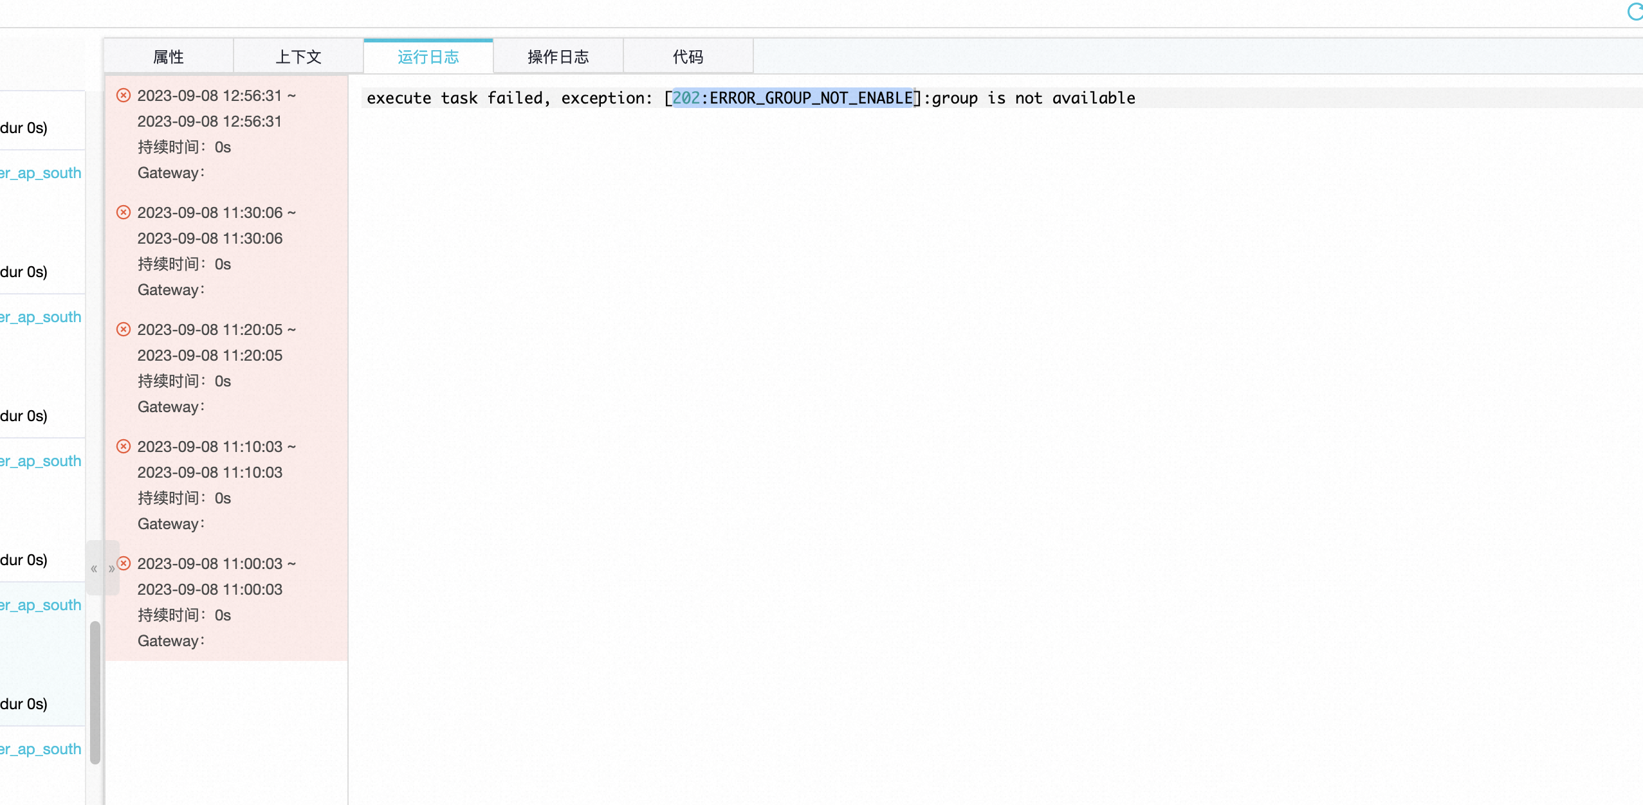The width and height of the screenshot is (1643, 805).
Task: Select the log entry 2023-09-08 11:30:06 ~
Action: tap(217, 212)
